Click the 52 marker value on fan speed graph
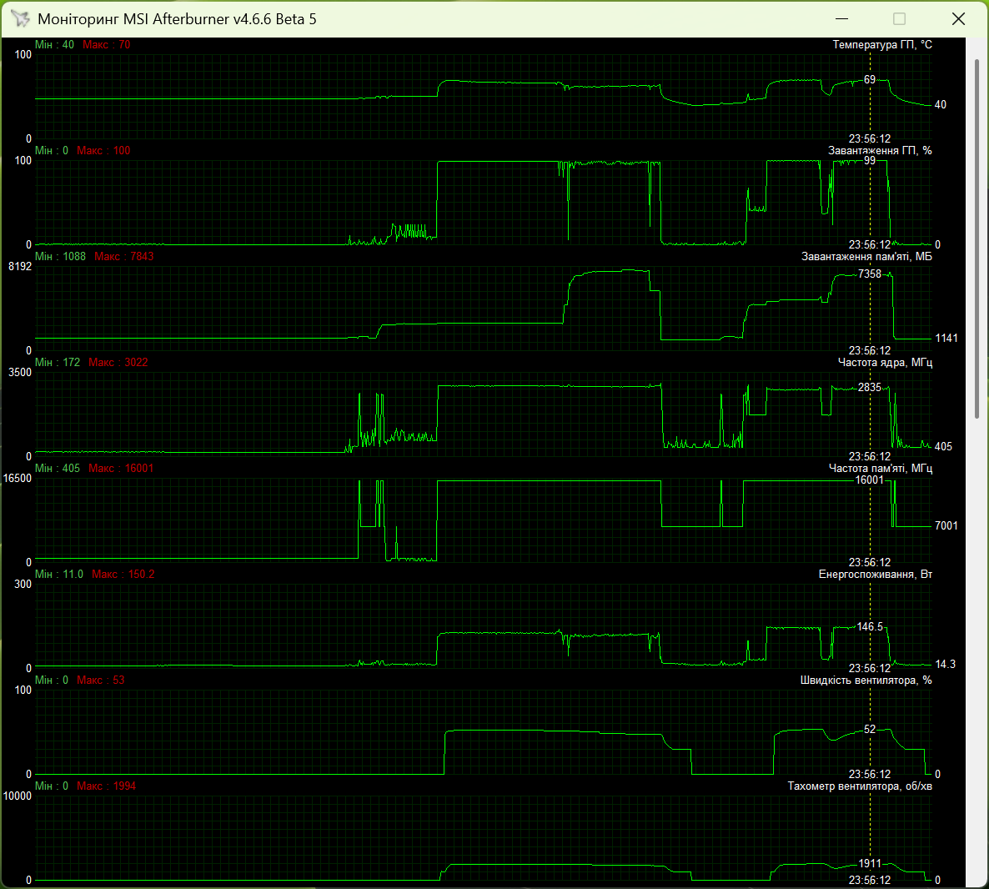The width and height of the screenshot is (989, 889). pos(870,730)
